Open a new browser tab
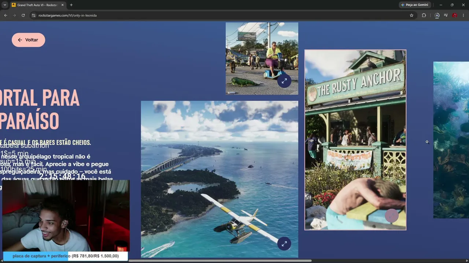Screen dimensions: 469x263 (71, 5)
